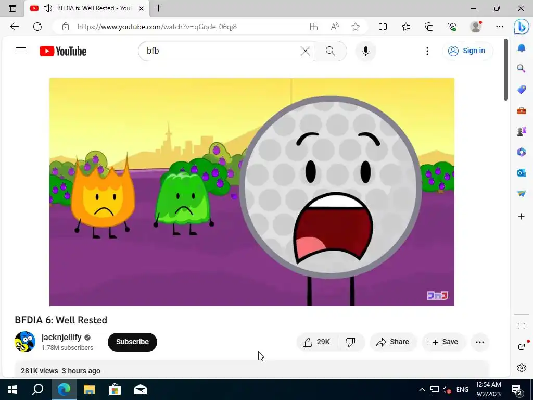This screenshot has width=533, height=400.
Task: Switch ENG input language
Action: (x=462, y=390)
